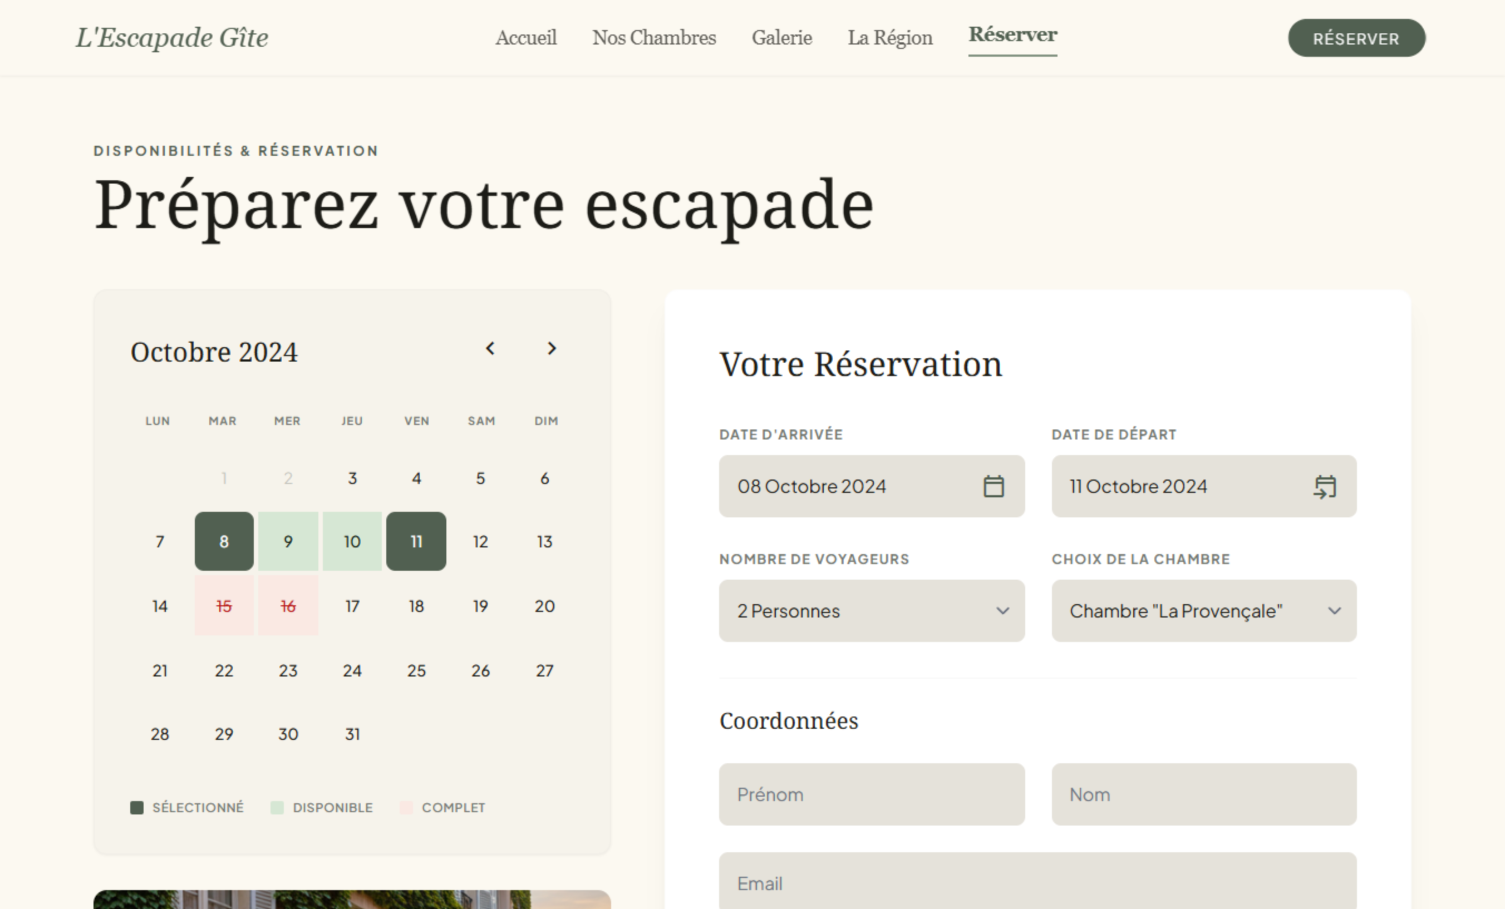
Task: Click the Prénom input field
Action: (871, 794)
